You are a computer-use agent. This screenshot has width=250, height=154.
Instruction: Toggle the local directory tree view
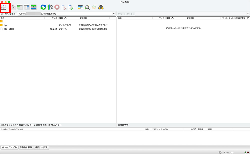19,7
